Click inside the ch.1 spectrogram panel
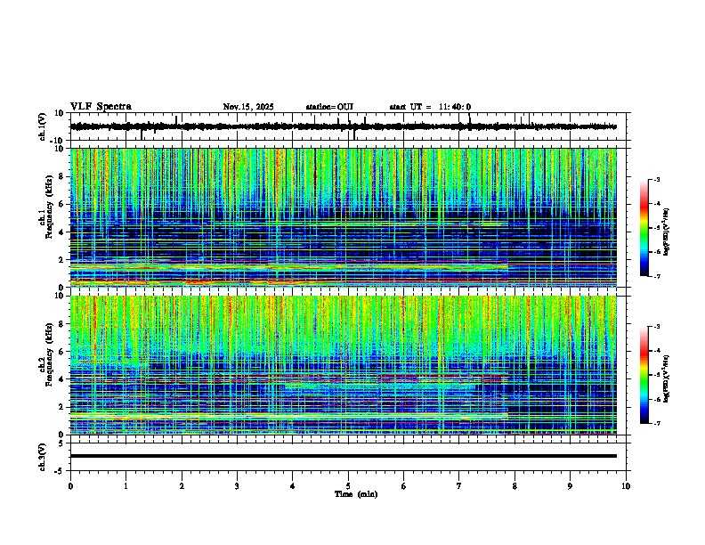Viewport: 705px width, 545px height. click(x=343, y=217)
